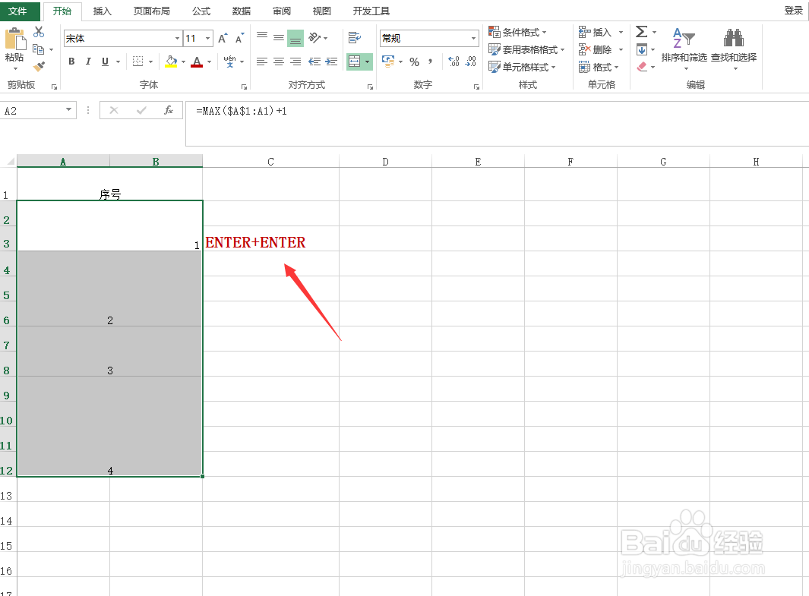This screenshot has height=596, width=809.
Task: Click the percent style icon
Action: [x=414, y=61]
